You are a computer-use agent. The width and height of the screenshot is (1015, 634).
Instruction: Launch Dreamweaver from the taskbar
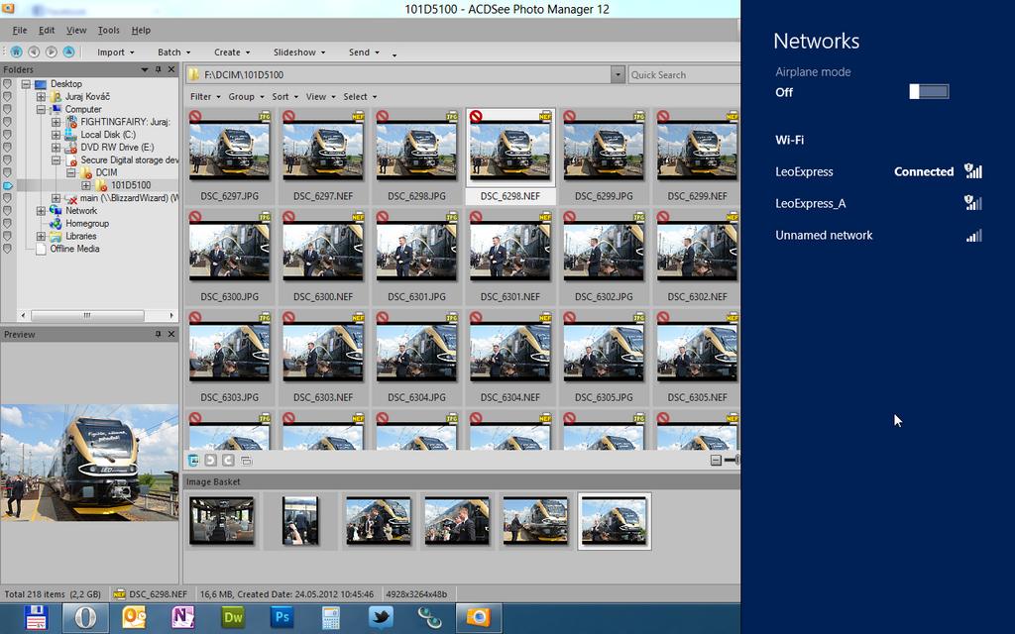[232, 618]
